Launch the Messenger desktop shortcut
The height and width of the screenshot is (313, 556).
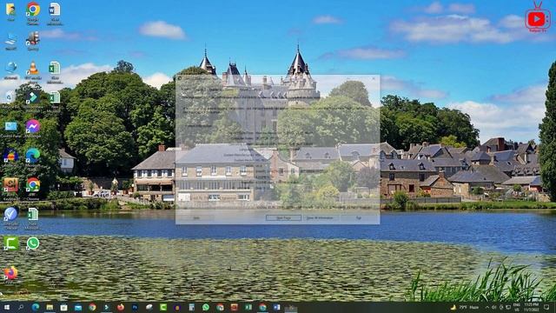coord(33,130)
